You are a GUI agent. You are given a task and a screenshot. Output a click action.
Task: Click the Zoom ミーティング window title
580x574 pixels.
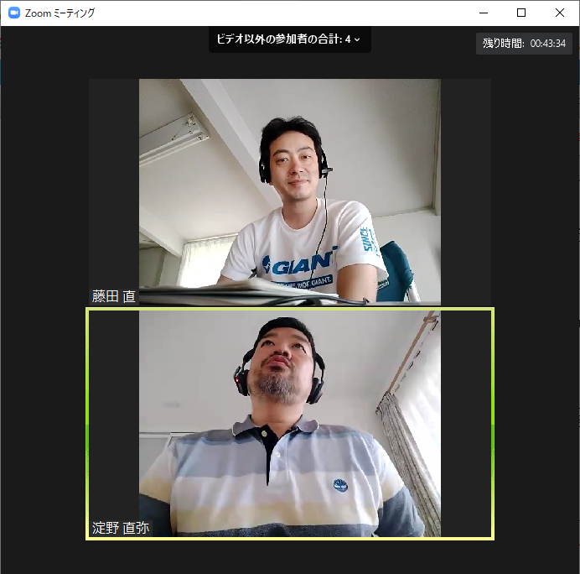coord(60,13)
